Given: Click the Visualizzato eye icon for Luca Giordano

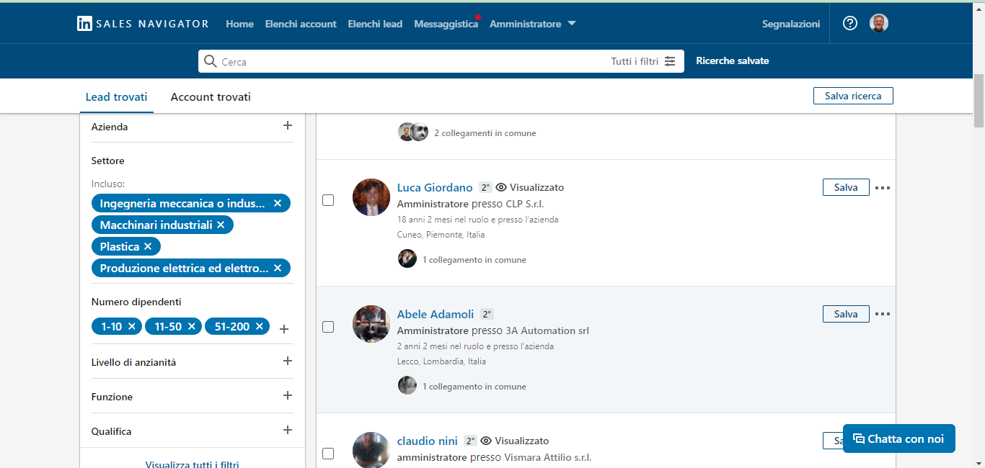Looking at the screenshot, I should (501, 187).
